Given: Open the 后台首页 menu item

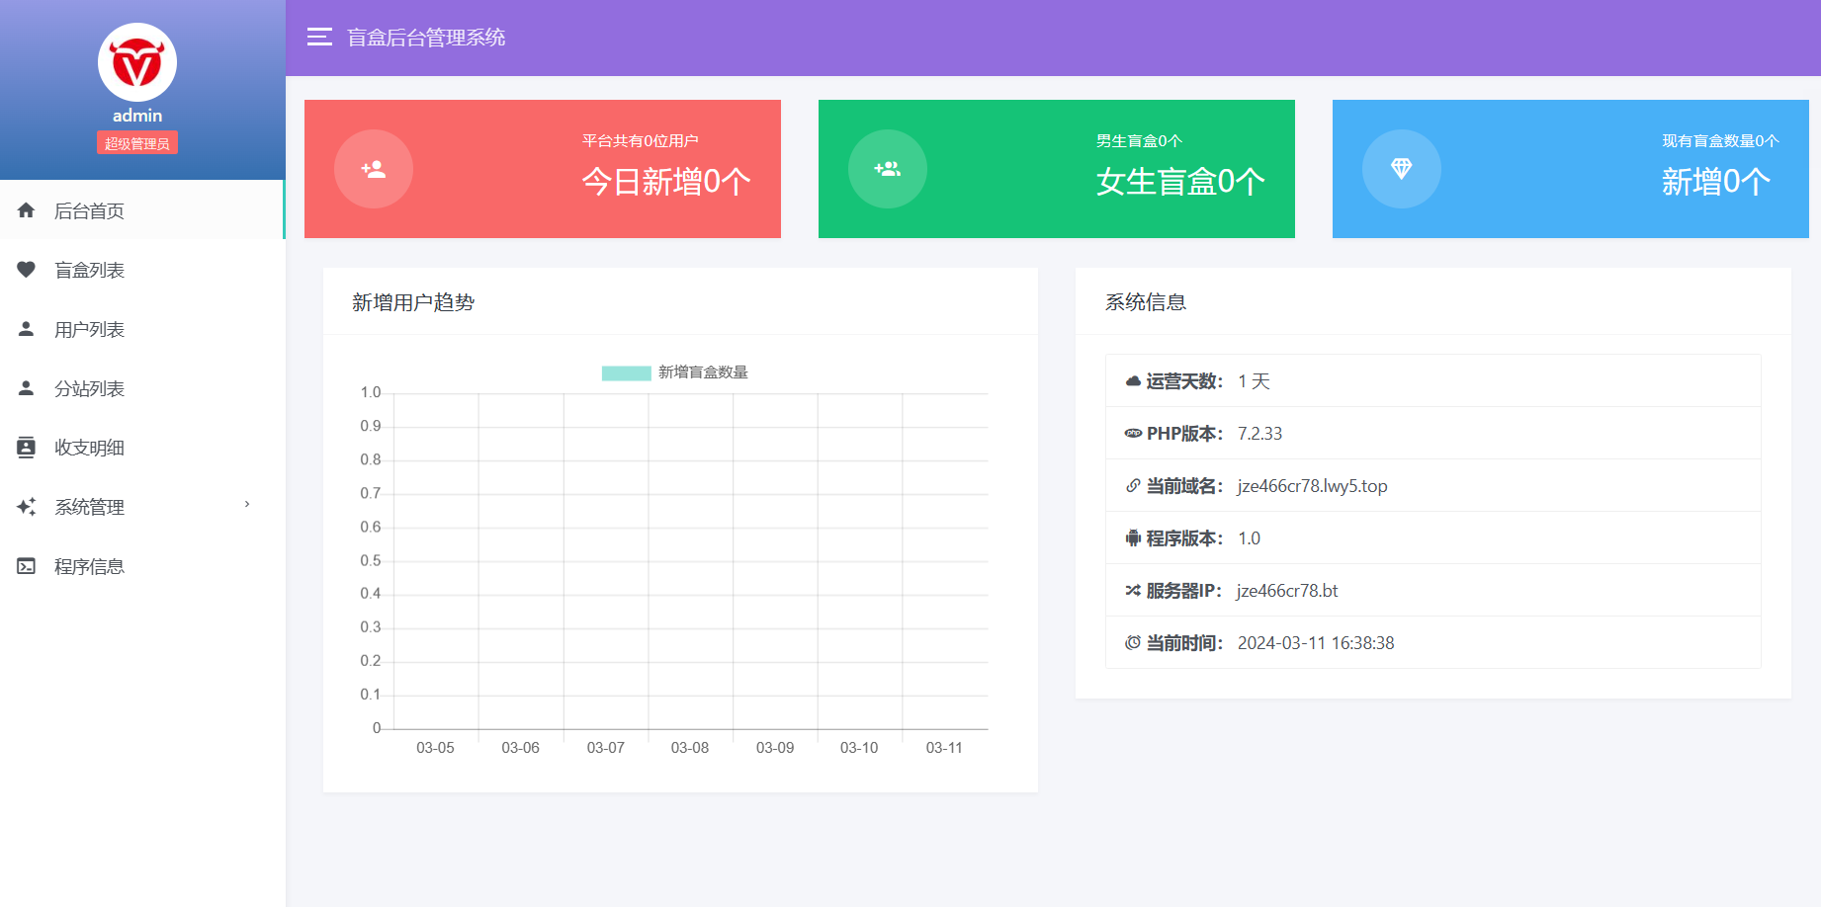Looking at the screenshot, I should tap(142, 210).
